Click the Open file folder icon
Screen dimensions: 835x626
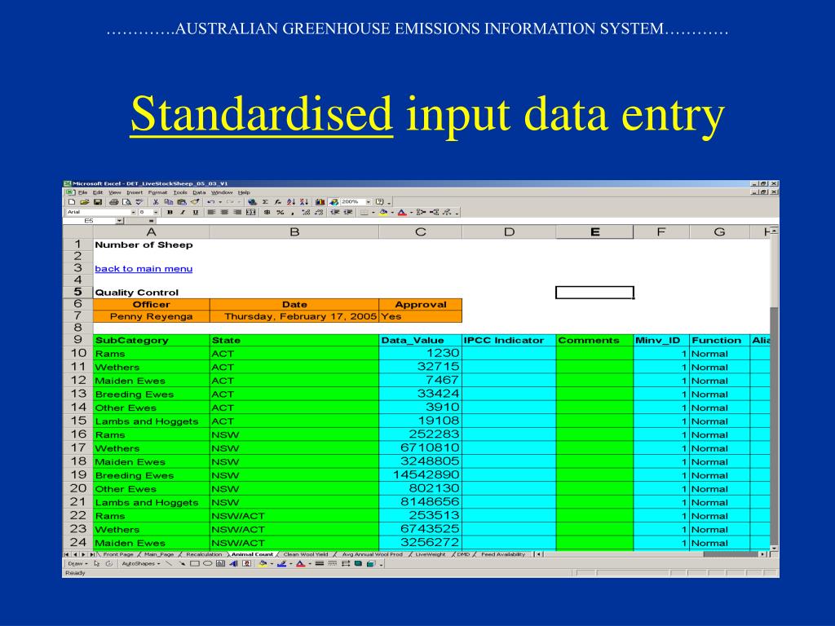click(84, 202)
